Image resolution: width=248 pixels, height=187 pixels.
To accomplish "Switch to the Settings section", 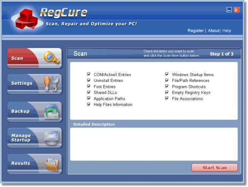I will [x=34, y=84].
